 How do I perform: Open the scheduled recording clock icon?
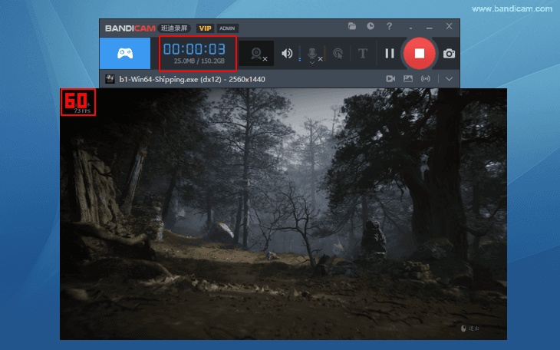371,26
